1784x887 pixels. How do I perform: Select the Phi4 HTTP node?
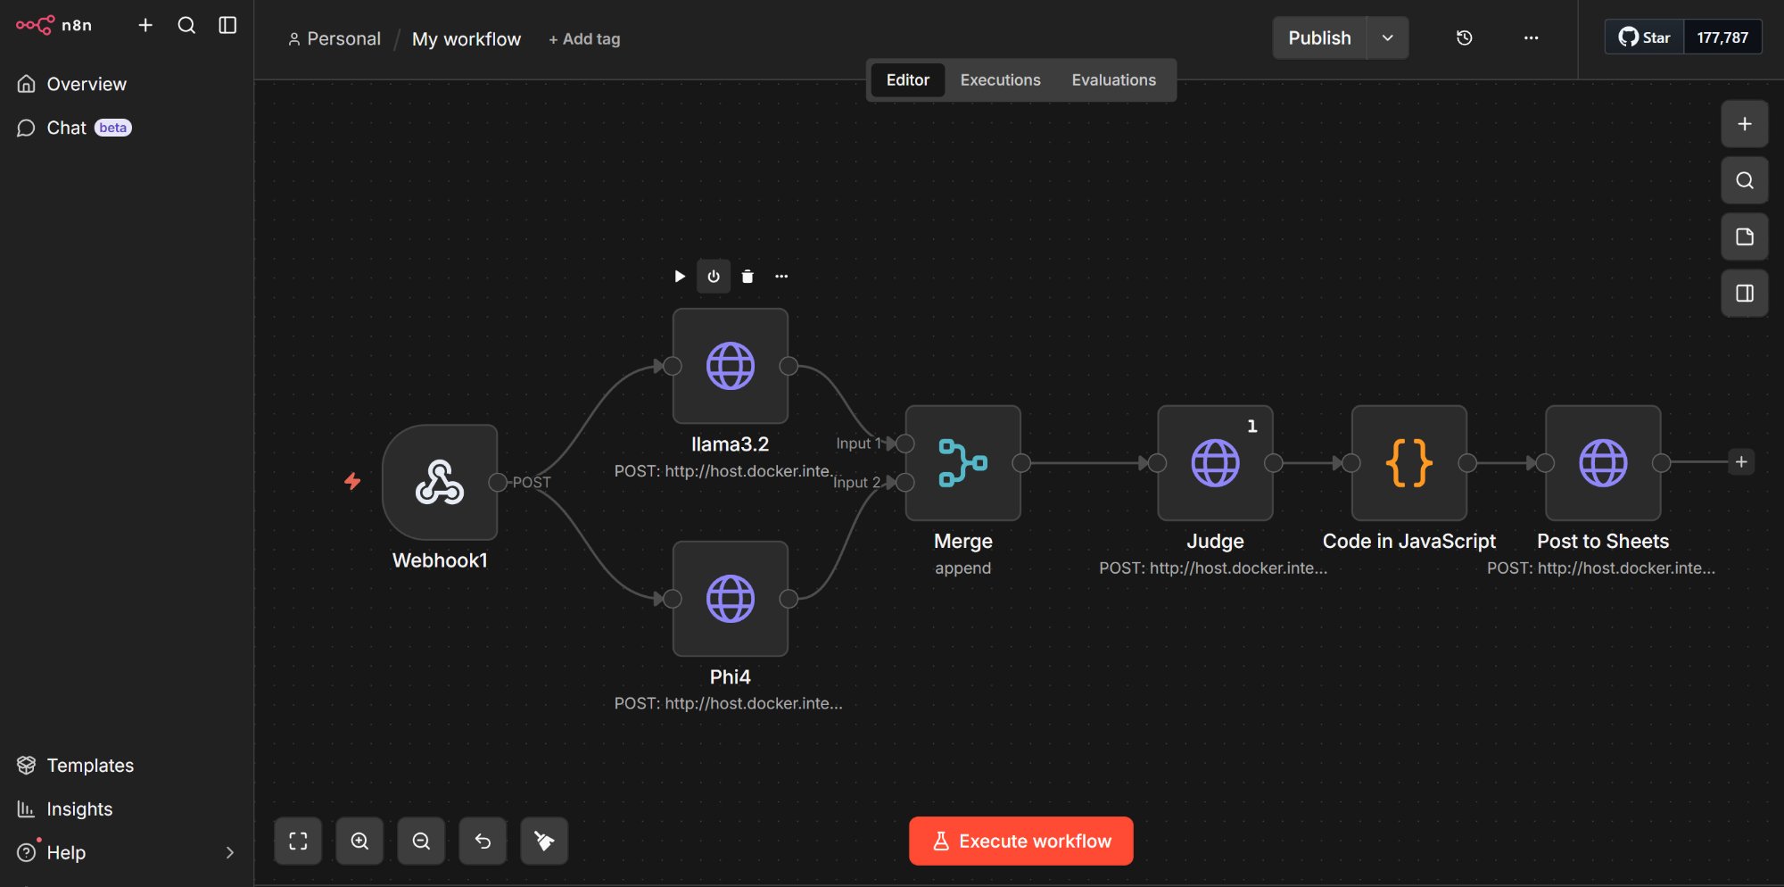(731, 599)
